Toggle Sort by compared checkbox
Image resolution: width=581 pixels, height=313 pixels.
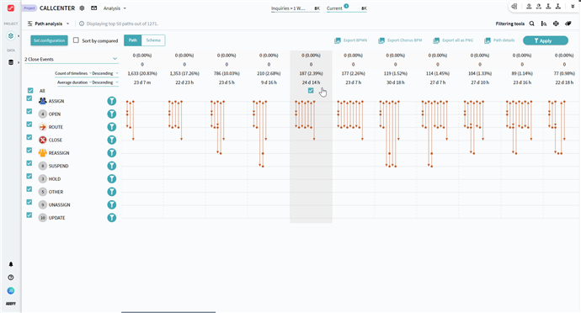pos(76,40)
